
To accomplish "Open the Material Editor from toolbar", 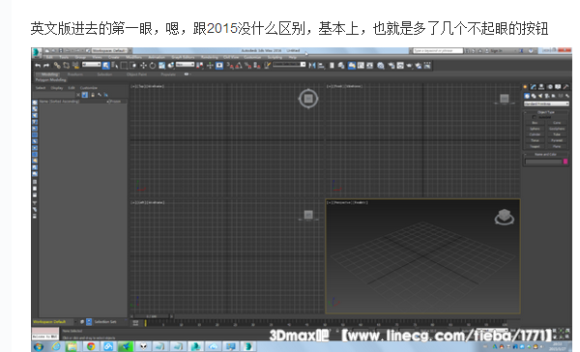I will 381,66.
